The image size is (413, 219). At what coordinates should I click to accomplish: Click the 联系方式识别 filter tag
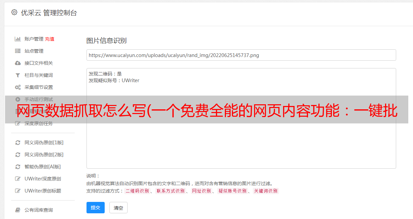click(170, 191)
